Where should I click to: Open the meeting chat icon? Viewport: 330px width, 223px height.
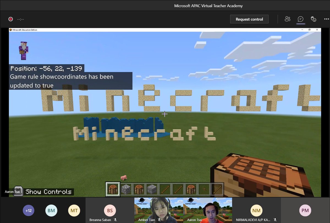point(301,19)
